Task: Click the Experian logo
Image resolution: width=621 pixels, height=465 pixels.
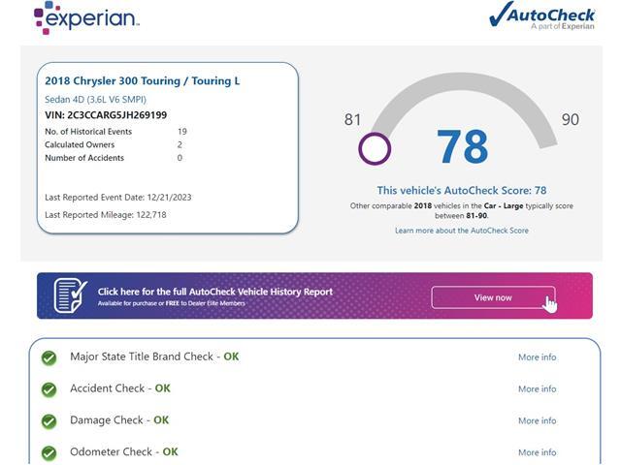Action: (x=86, y=18)
